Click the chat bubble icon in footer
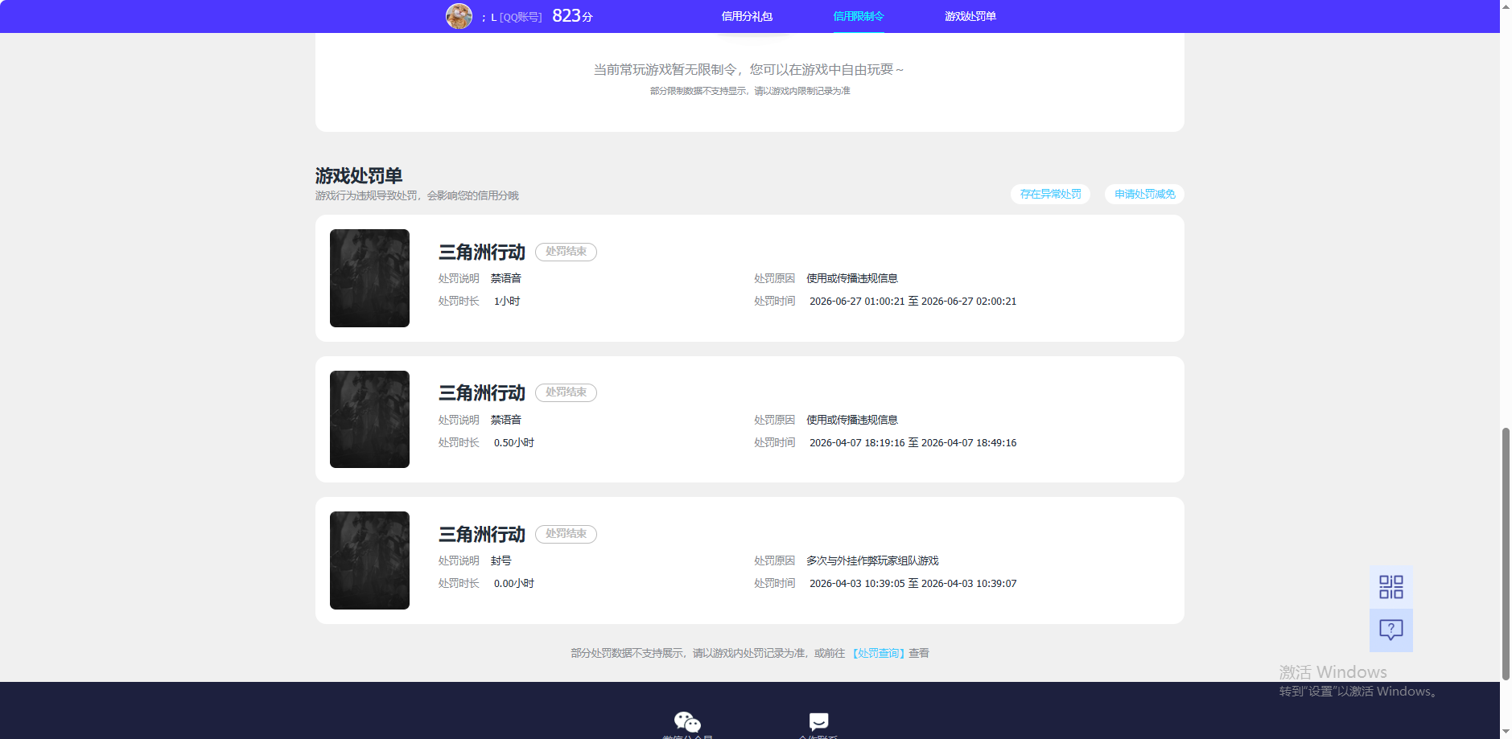 (818, 721)
